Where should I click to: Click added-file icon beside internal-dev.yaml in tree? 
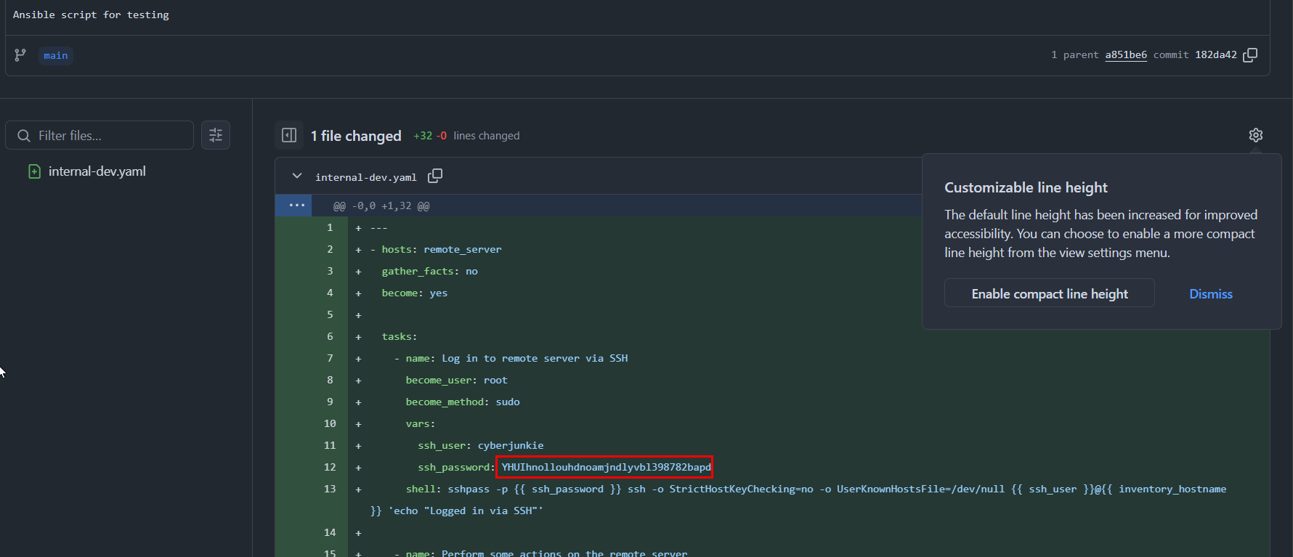tap(34, 171)
